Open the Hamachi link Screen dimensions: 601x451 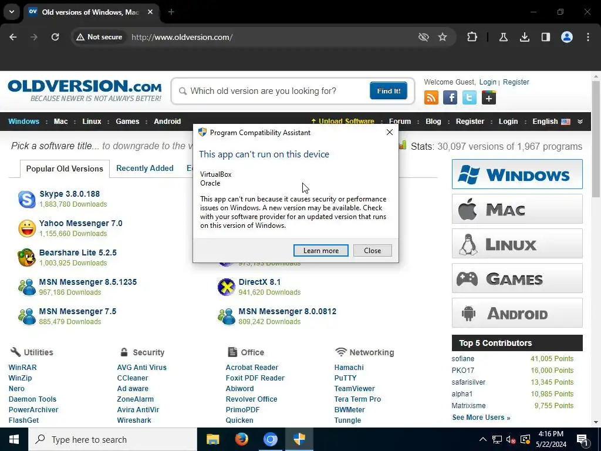tap(349, 368)
